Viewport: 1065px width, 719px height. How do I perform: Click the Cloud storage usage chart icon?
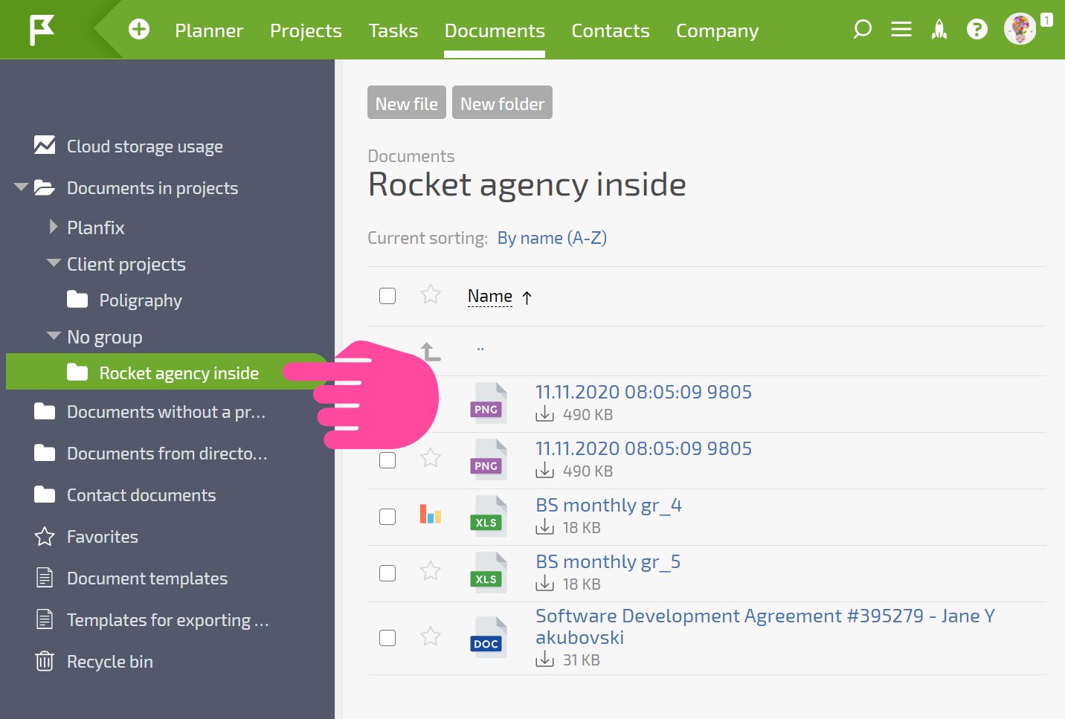[x=45, y=146]
